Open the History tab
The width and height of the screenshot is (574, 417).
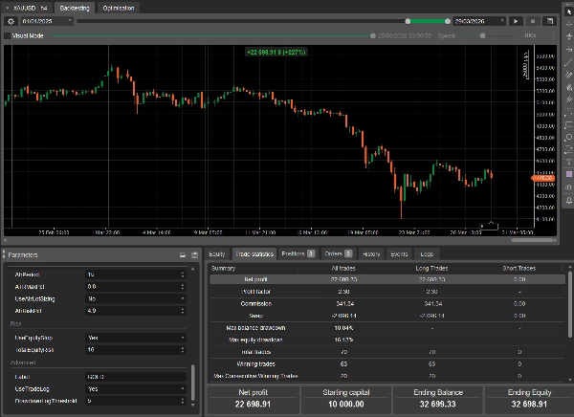[371, 253]
